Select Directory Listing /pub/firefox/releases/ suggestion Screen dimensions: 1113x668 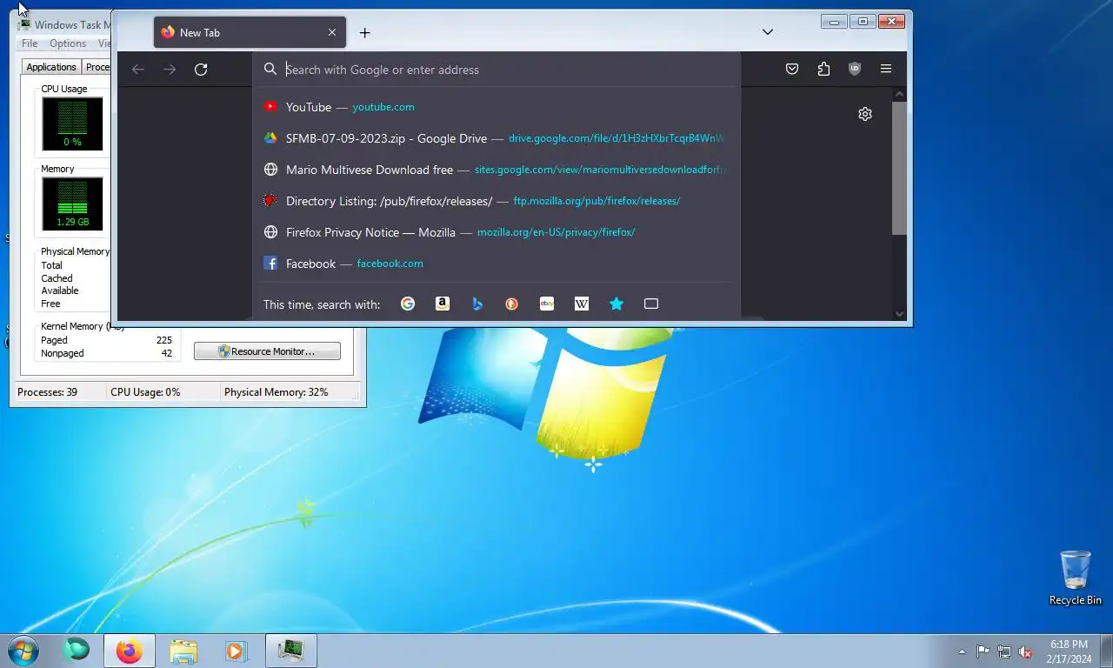[496, 201]
